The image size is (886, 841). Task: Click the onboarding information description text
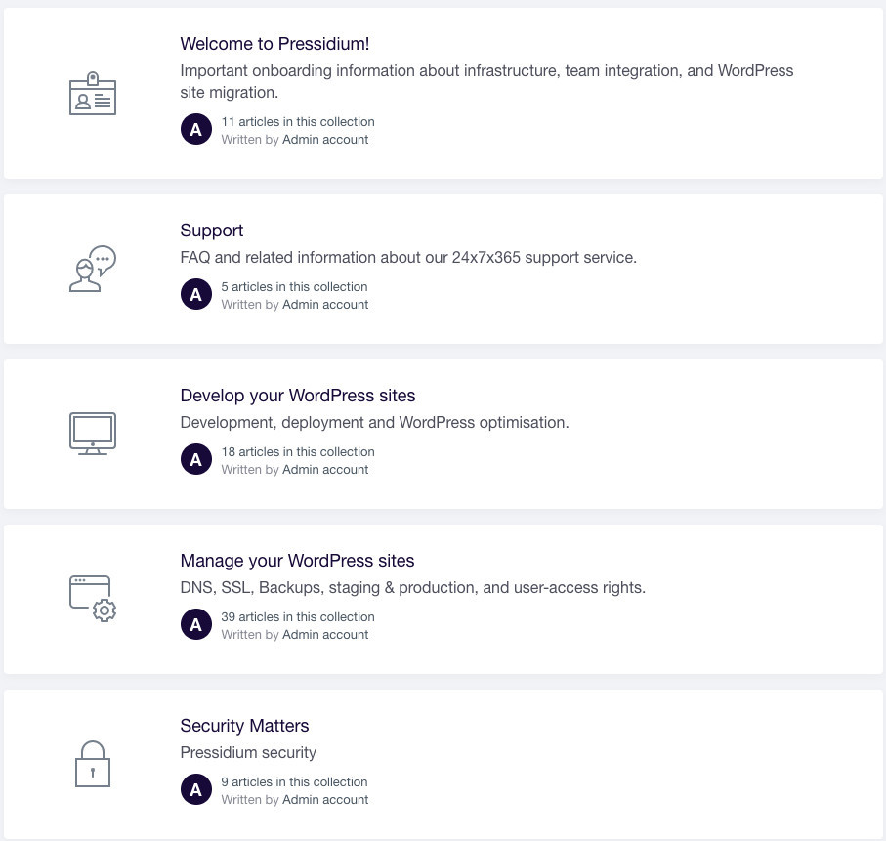[486, 81]
